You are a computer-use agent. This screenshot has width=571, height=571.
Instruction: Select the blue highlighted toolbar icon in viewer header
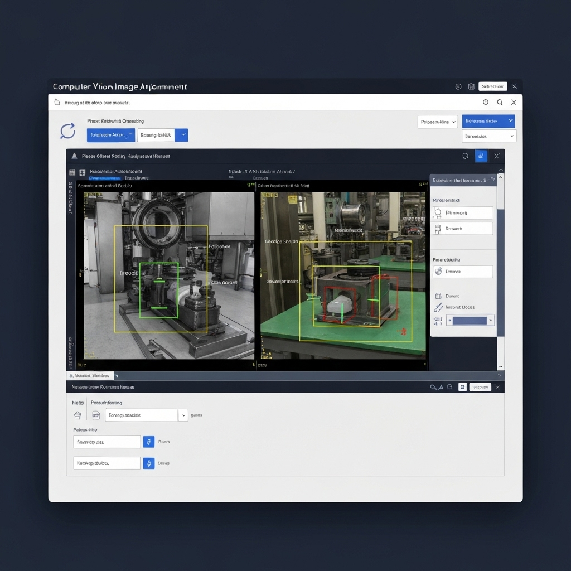[x=481, y=156]
